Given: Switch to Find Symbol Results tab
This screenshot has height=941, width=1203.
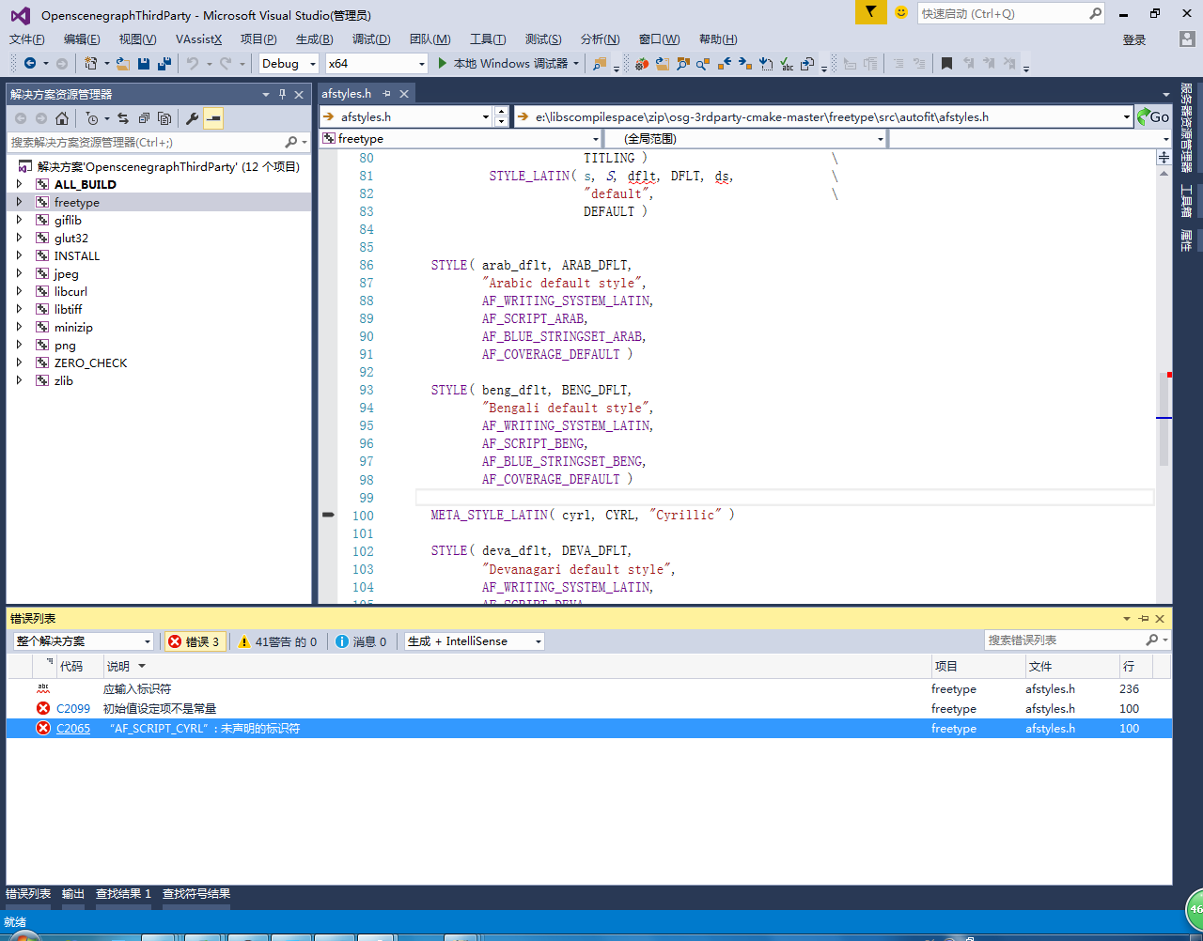Looking at the screenshot, I should pyautogui.click(x=196, y=894).
